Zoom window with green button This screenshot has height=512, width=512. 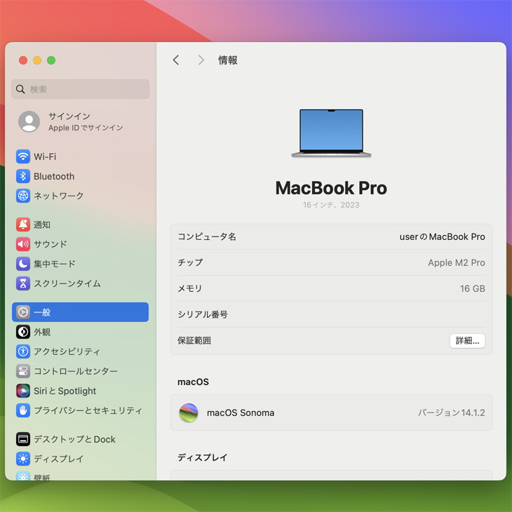click(51, 60)
